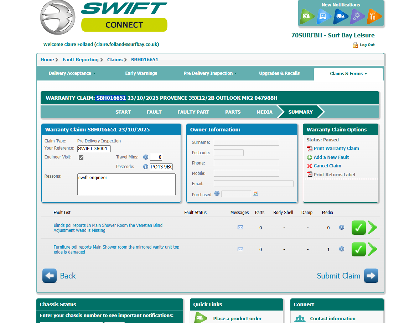Screen dimensions: 399x323
Task: Click info icon on Furniture fault row
Action: pyautogui.click(x=342, y=249)
